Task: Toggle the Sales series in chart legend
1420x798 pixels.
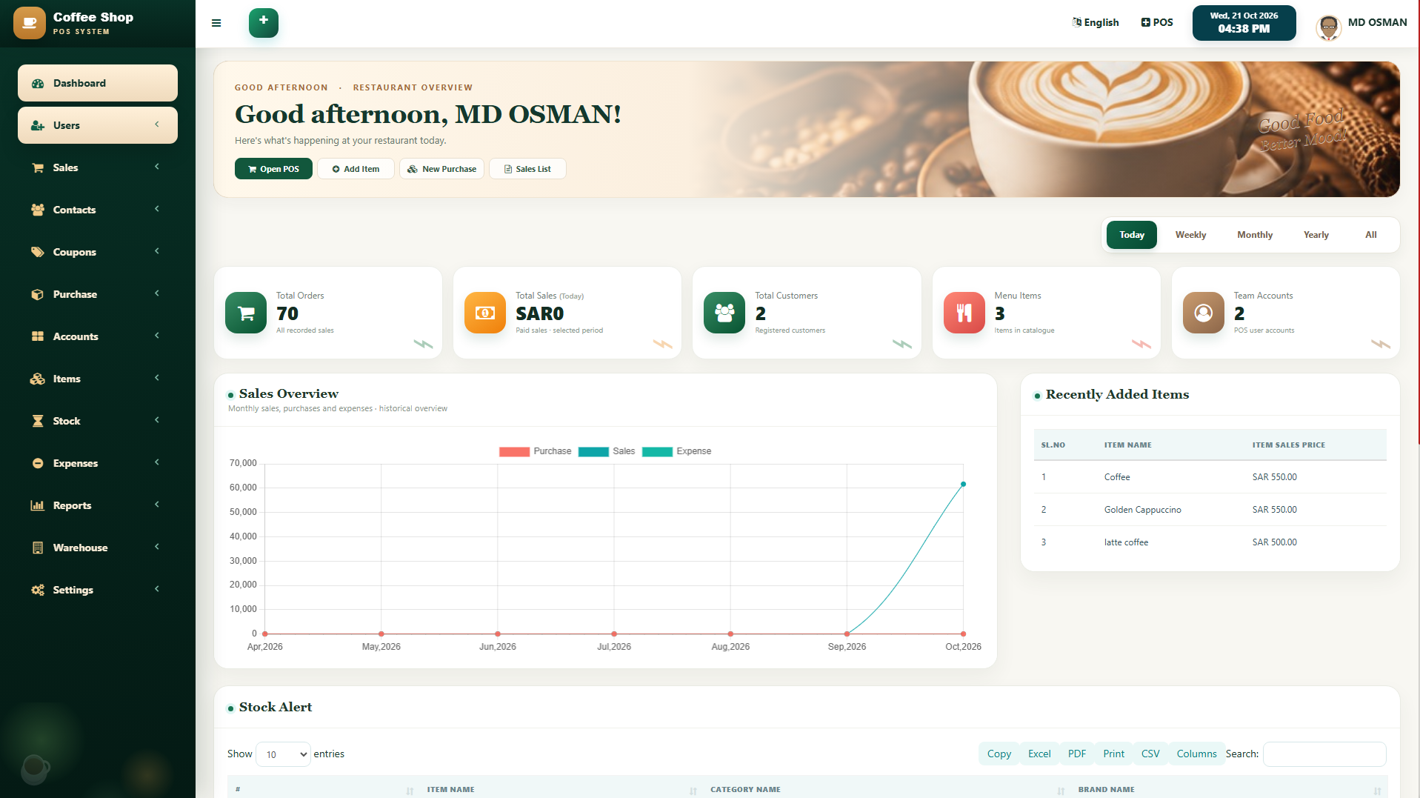Action: (x=607, y=451)
